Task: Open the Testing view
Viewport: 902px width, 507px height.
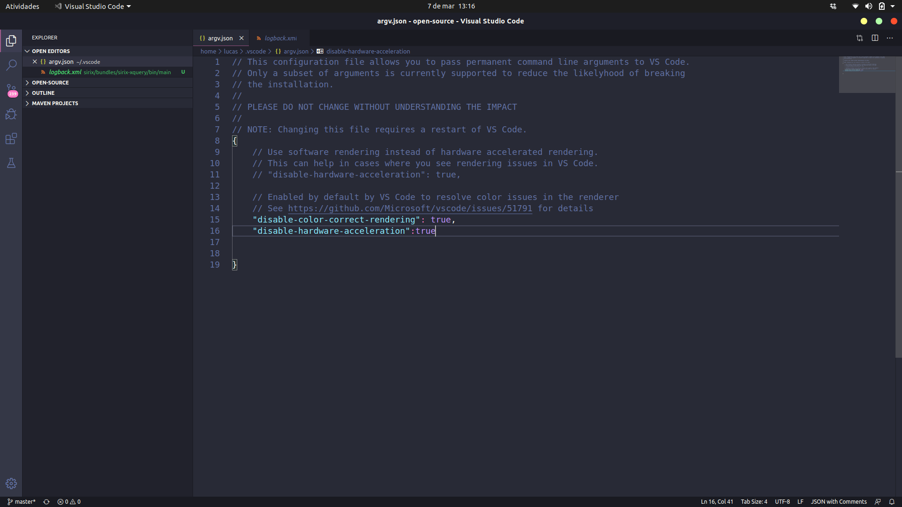Action: 11,163
